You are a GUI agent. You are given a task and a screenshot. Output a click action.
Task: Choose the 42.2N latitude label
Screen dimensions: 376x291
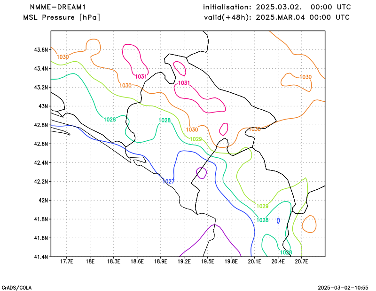(41, 181)
